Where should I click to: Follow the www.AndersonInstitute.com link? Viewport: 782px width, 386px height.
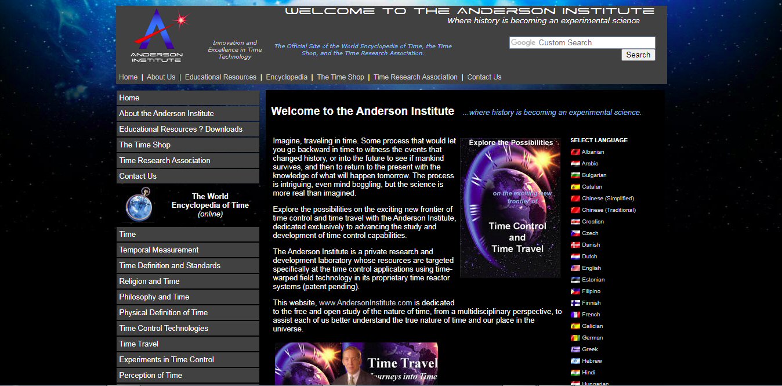pyautogui.click(x=365, y=302)
